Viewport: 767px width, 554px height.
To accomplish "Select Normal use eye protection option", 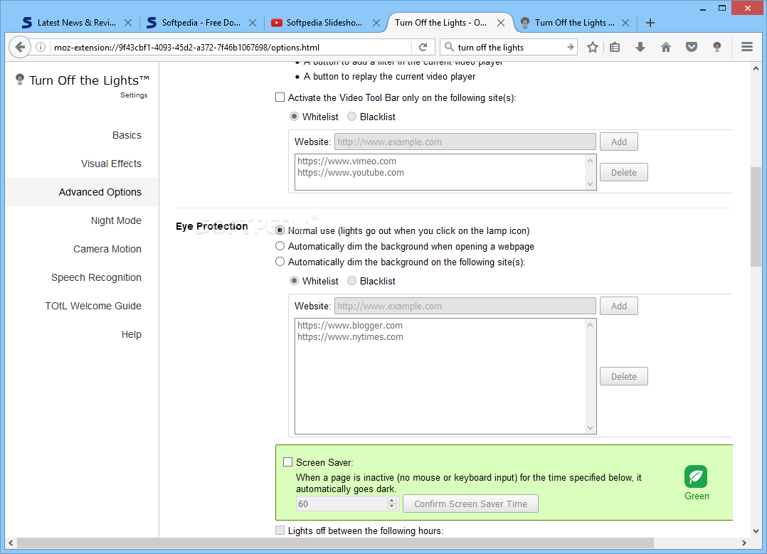I will click(x=280, y=230).
